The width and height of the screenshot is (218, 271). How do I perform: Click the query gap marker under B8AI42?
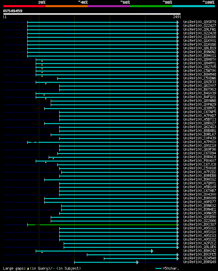(x=42, y=252)
